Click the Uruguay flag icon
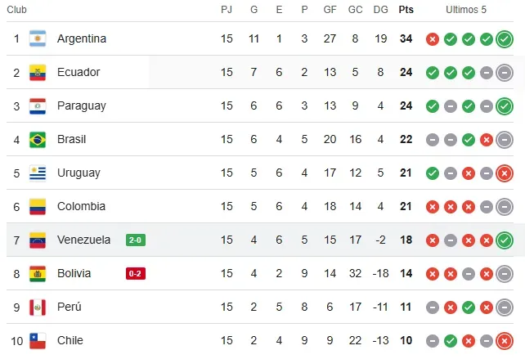 pos(38,173)
